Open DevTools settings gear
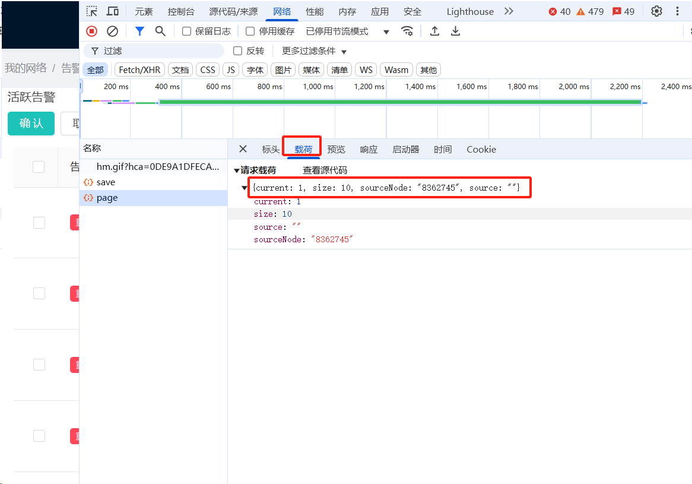This screenshot has height=484, width=692. pyautogui.click(x=657, y=11)
